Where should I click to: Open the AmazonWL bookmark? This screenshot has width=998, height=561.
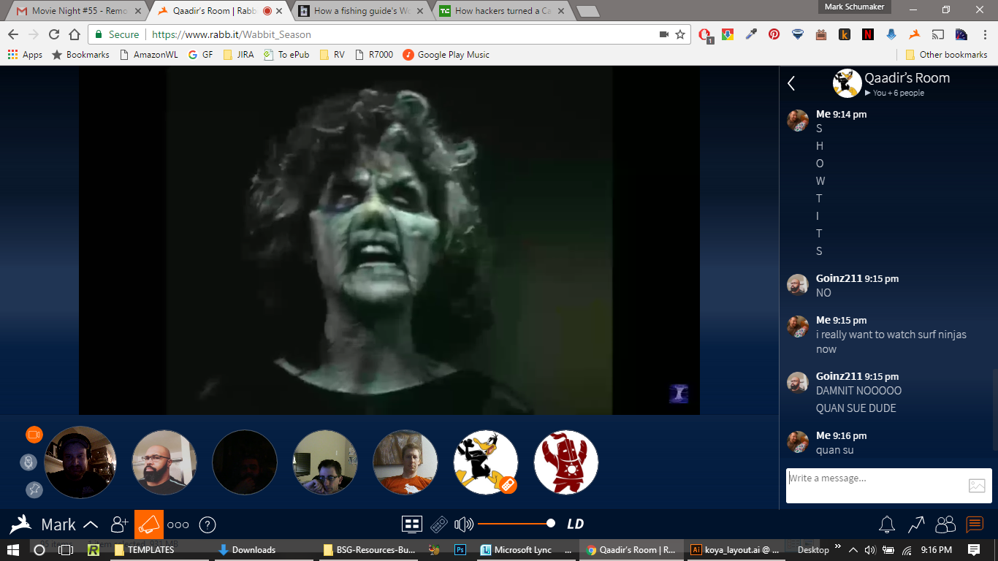tap(150, 55)
